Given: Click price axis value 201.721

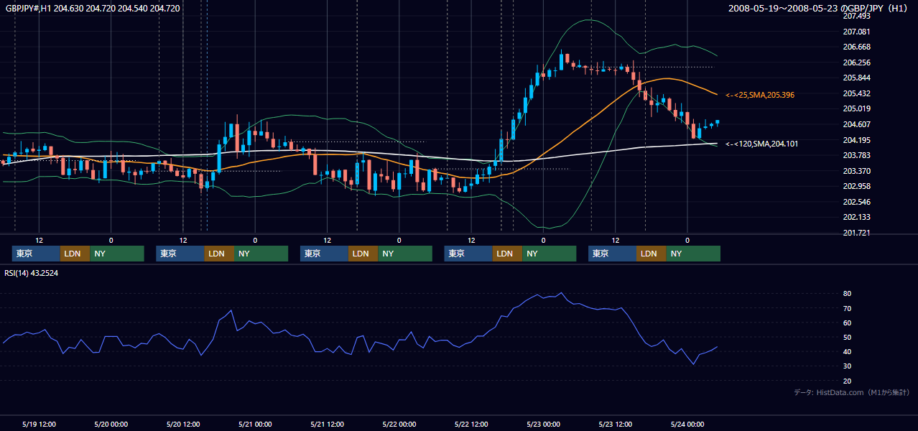Looking at the screenshot, I should pos(856,233).
